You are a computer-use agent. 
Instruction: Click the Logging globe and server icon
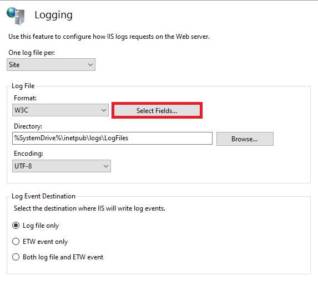(16, 16)
